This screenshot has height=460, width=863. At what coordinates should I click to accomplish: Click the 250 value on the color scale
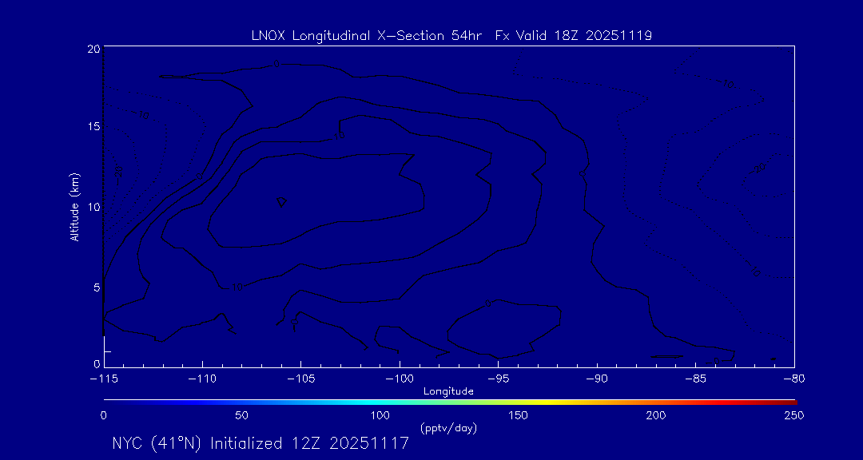tap(793, 415)
